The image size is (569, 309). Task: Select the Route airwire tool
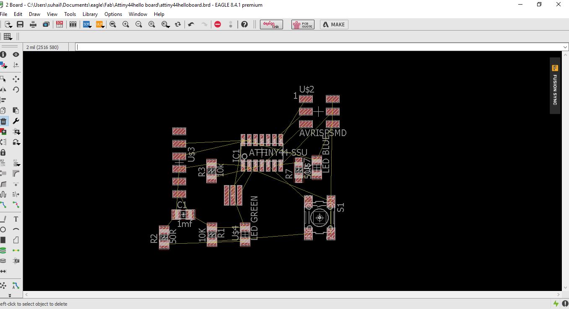(3, 205)
